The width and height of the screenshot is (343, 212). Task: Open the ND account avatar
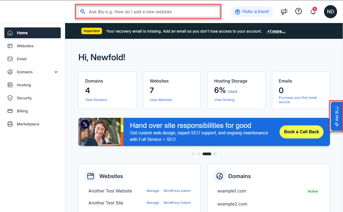(x=330, y=12)
